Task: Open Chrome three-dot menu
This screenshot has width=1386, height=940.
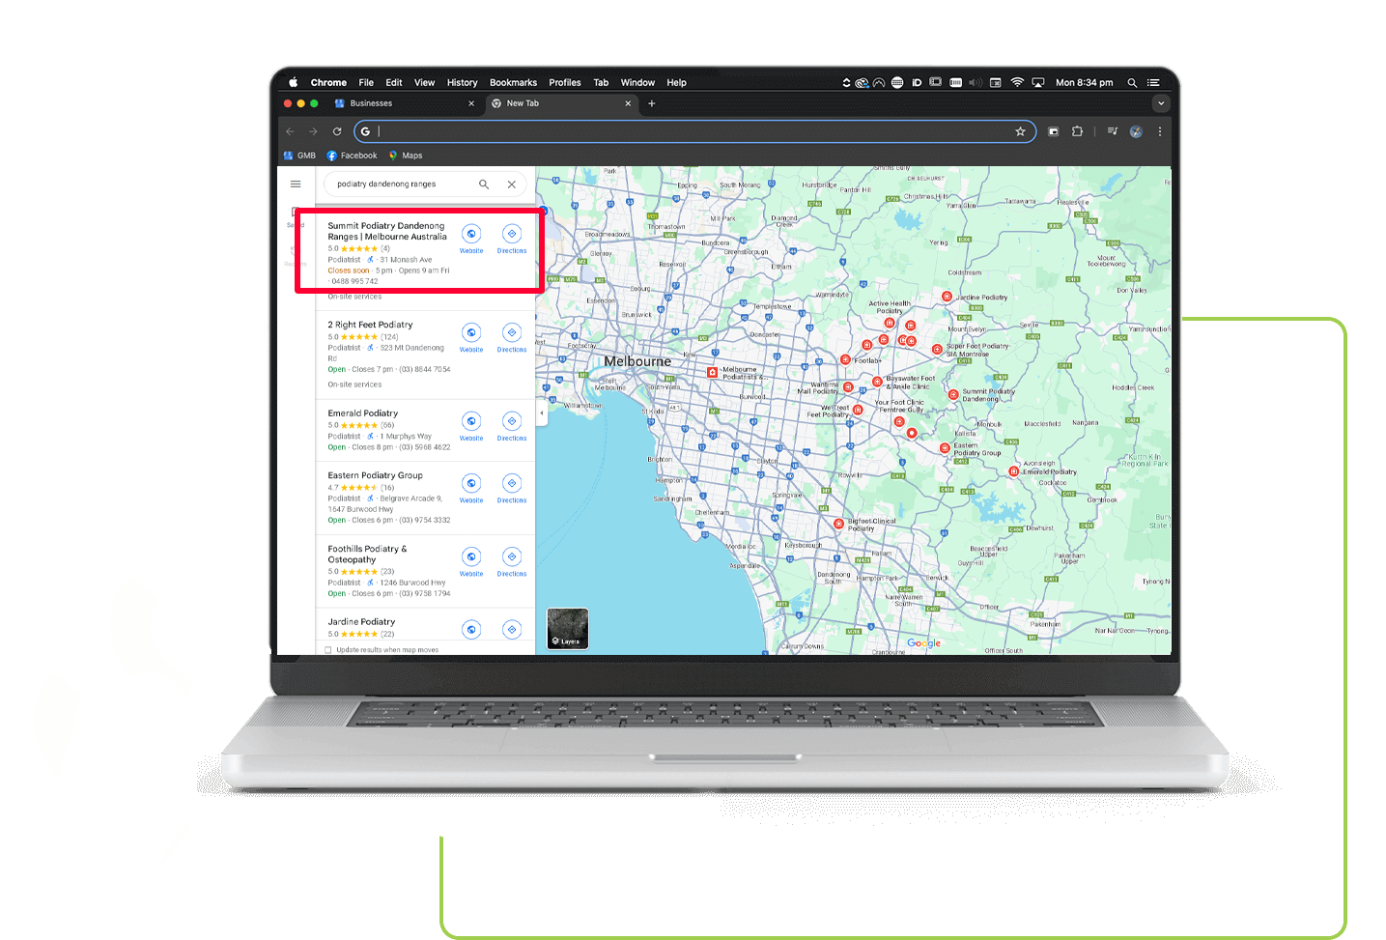Action: (1159, 131)
